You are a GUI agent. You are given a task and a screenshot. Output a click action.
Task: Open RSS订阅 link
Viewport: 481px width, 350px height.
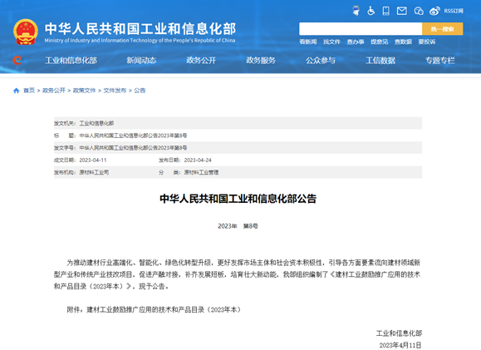[x=454, y=11]
